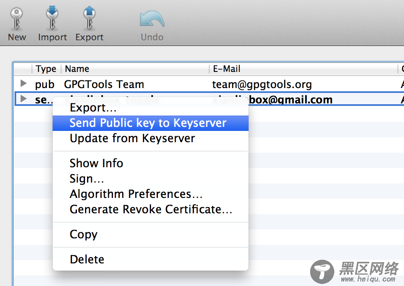Select Send Public key to Keyserver

(x=151, y=123)
